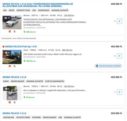Open the 550 000 Ft Felicia 1.3 LX listing
Image resolution: width=127 pixels, height=121 pixels.
pos(14,113)
